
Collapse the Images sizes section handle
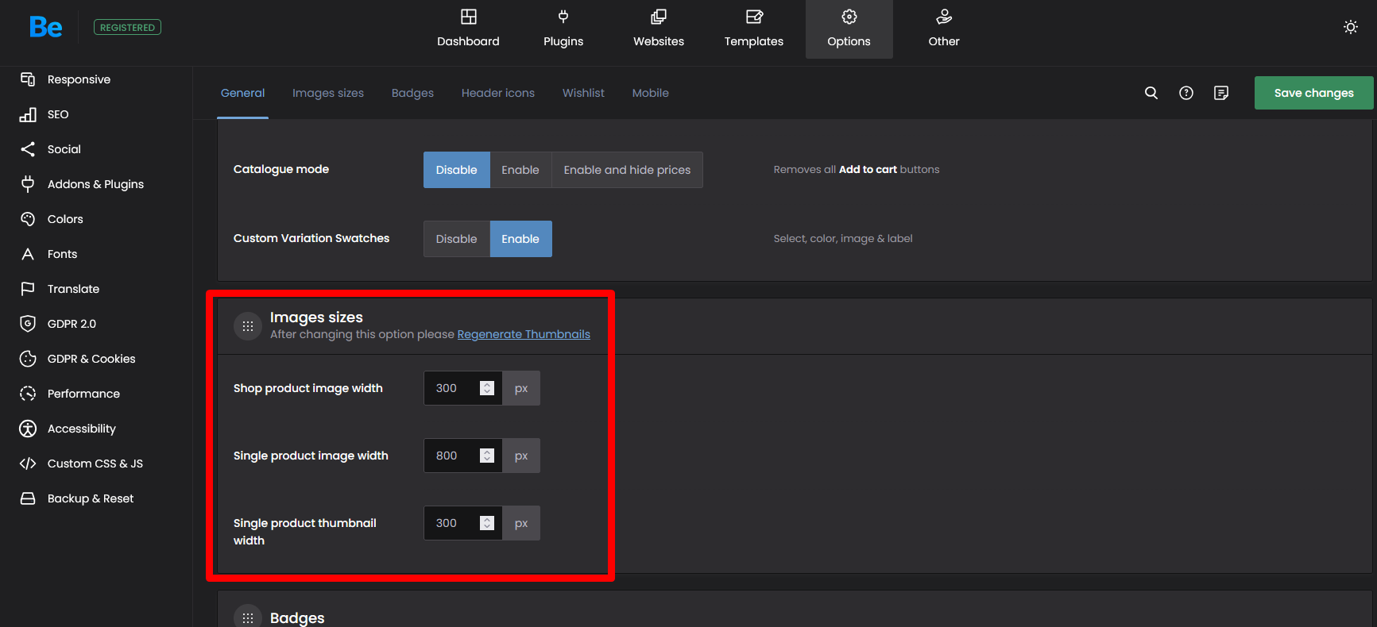[x=248, y=325]
